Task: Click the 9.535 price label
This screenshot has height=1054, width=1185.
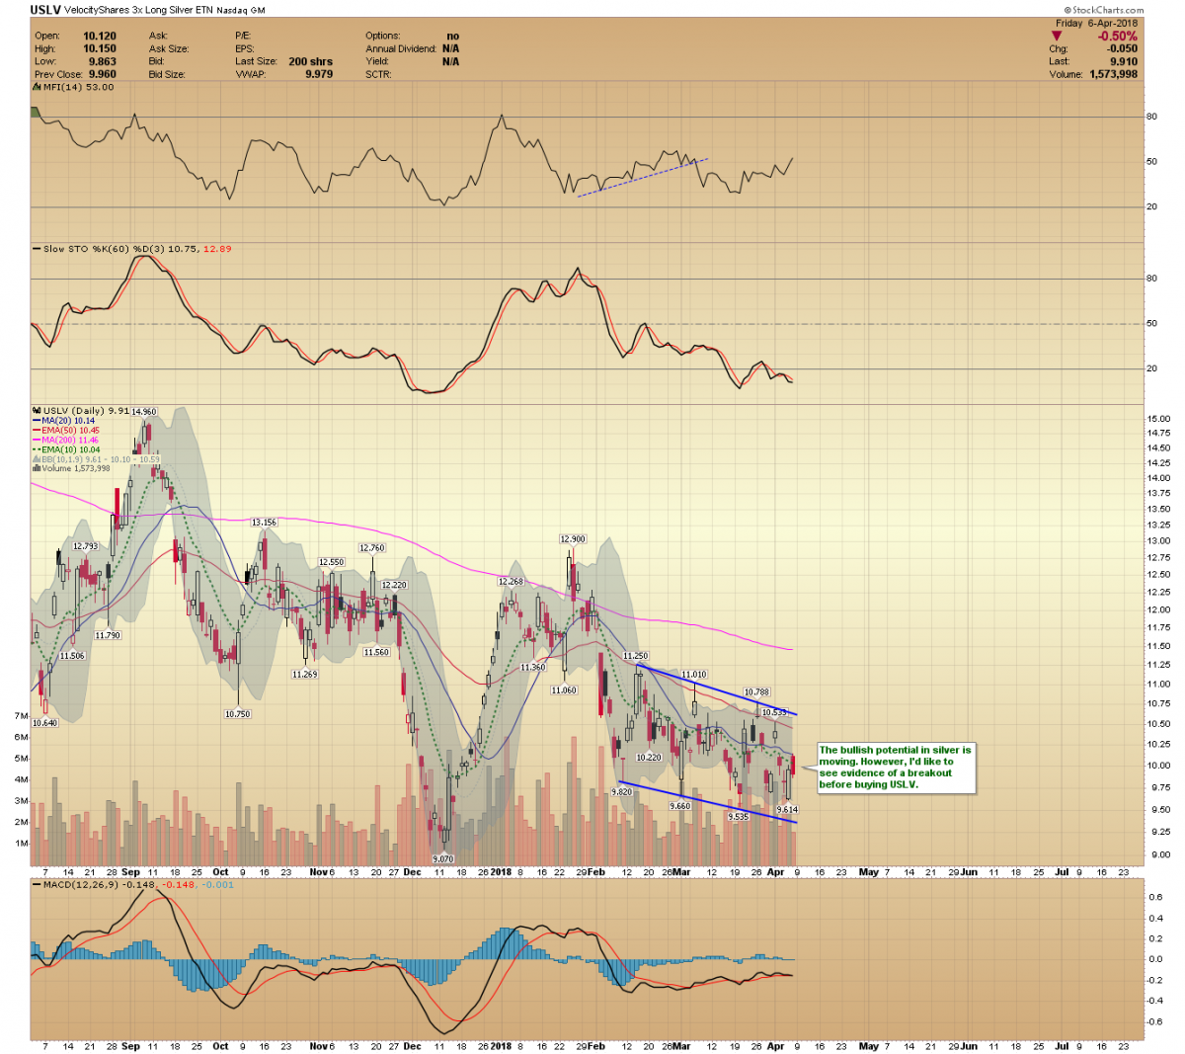Action: 738,817
